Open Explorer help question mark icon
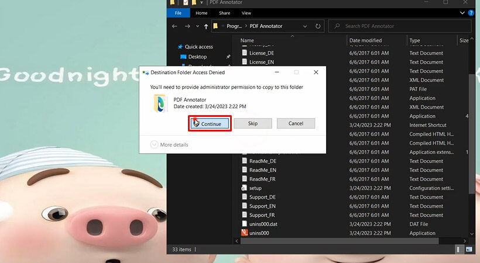Viewport: 480px width, 263px height. click(x=472, y=13)
